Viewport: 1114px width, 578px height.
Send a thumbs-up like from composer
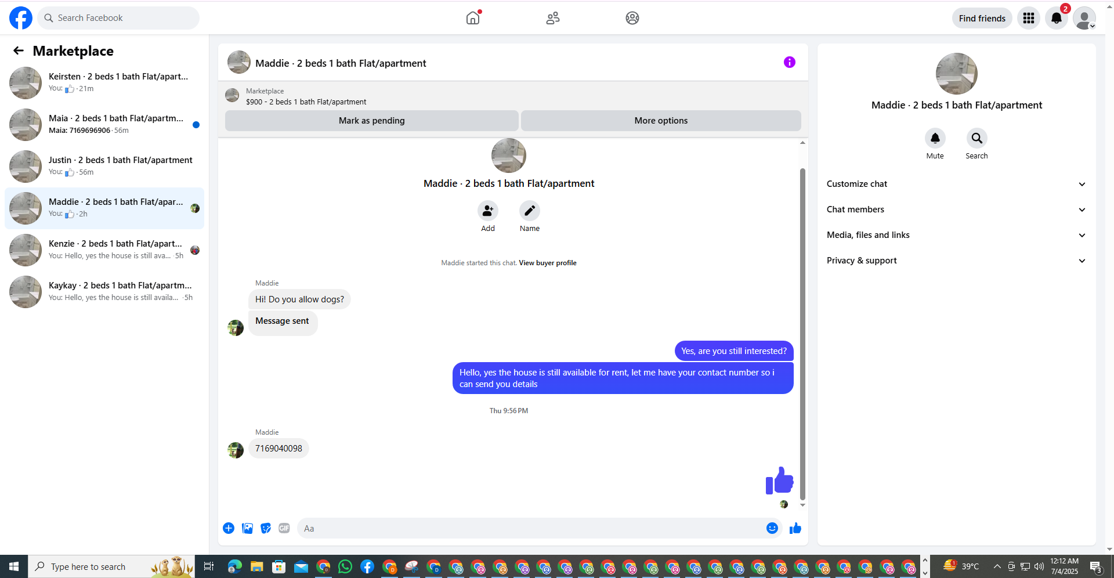click(795, 528)
